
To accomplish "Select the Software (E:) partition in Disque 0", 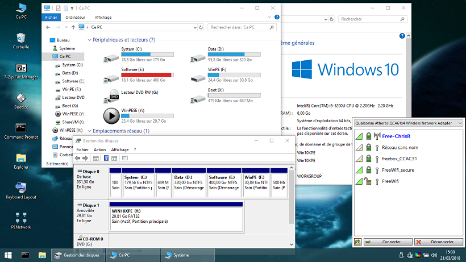I will (224, 184).
